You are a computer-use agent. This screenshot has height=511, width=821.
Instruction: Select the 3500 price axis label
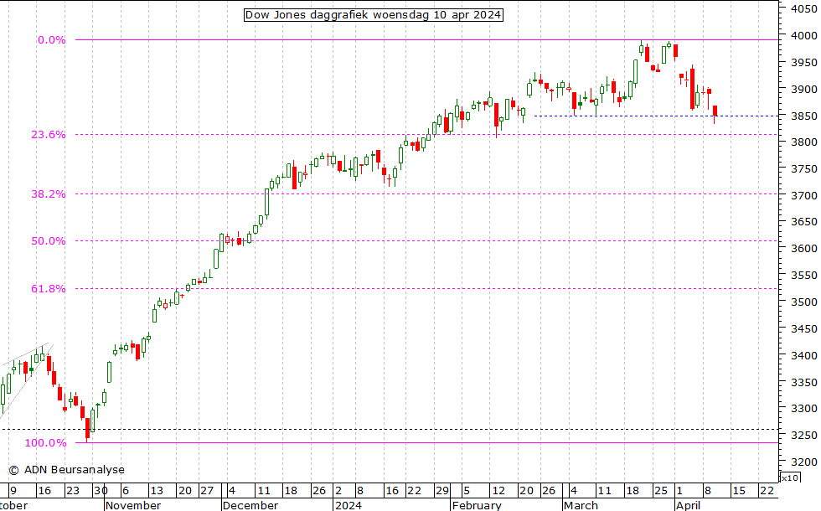tap(803, 302)
